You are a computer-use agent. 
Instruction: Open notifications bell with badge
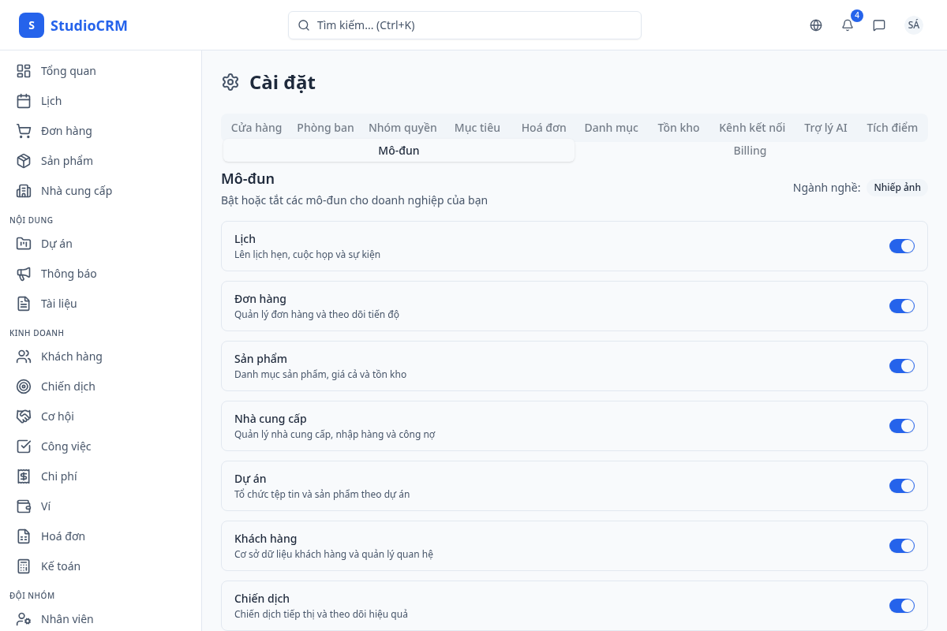848,25
